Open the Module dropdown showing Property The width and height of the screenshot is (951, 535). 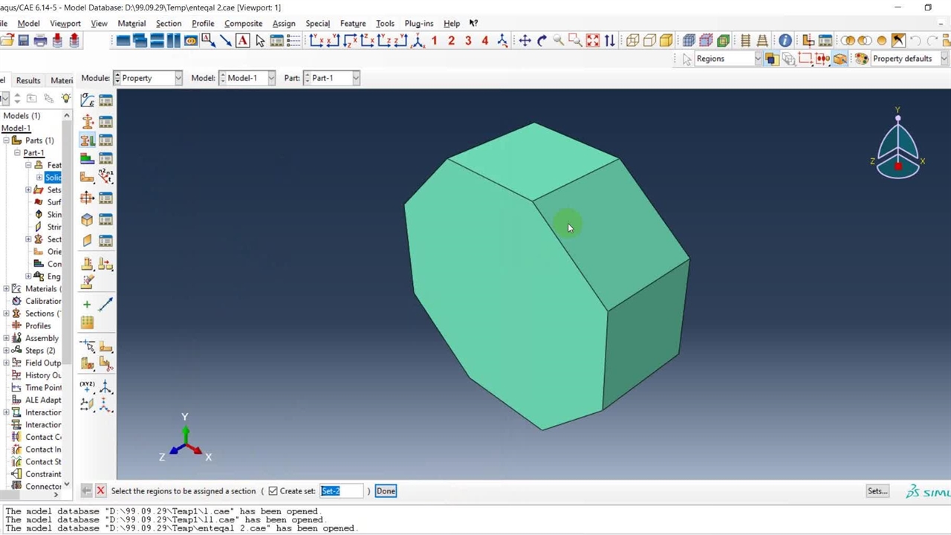pyautogui.click(x=148, y=78)
